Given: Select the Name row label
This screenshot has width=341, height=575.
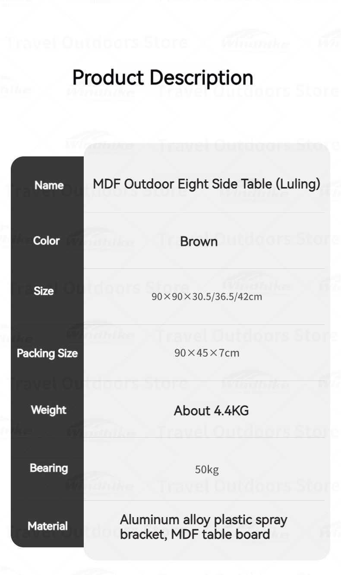Looking at the screenshot, I should [x=49, y=185].
